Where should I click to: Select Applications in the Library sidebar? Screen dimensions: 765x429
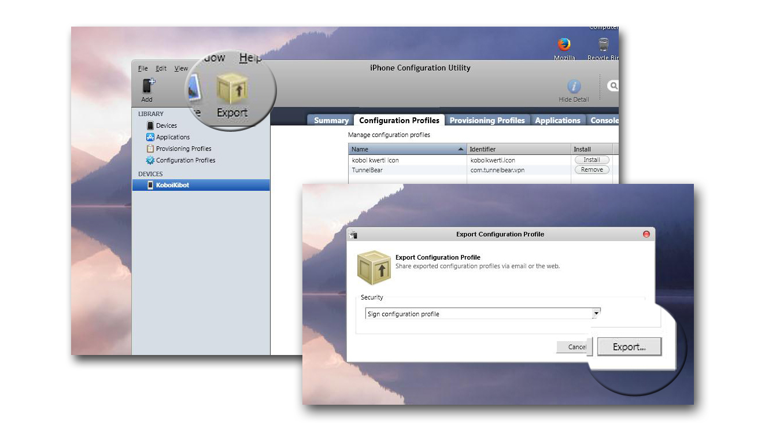coord(172,137)
